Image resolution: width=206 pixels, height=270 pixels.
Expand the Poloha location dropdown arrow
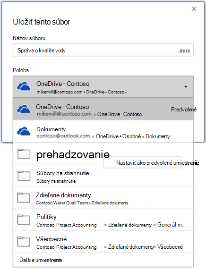[186, 86]
